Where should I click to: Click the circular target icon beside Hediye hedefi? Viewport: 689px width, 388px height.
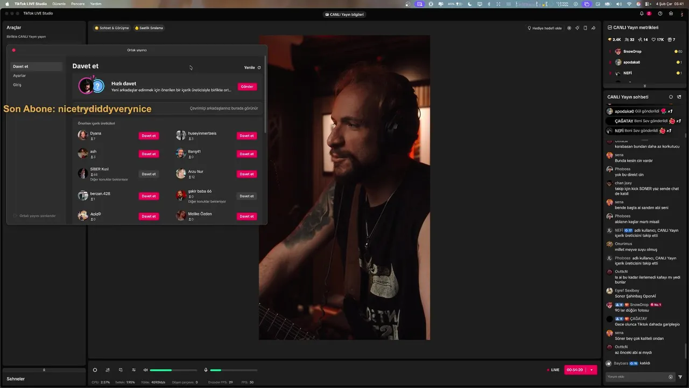pyautogui.click(x=569, y=28)
